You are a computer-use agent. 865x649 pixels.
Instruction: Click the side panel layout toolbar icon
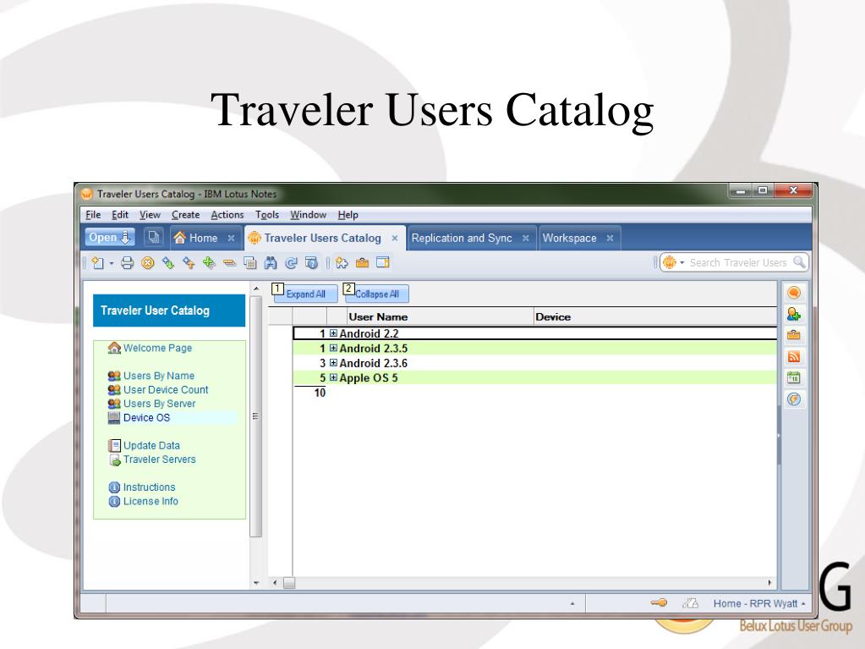(383, 263)
